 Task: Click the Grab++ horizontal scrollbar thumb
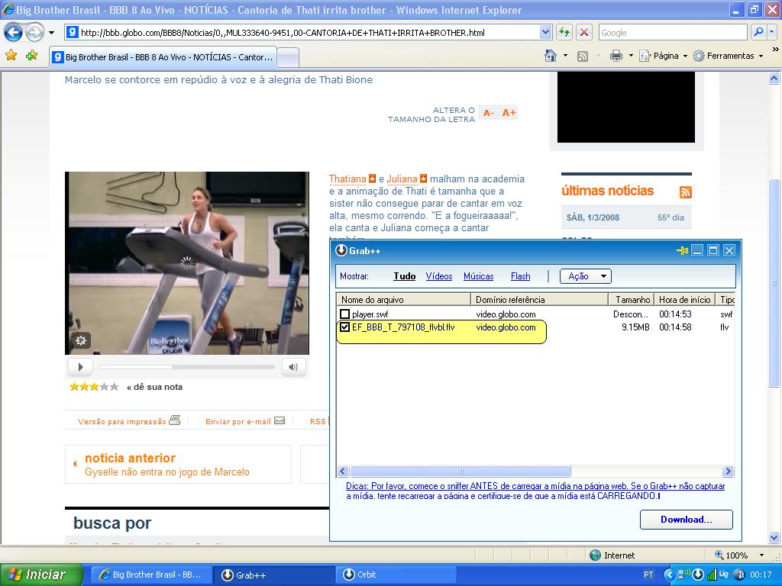(x=460, y=471)
